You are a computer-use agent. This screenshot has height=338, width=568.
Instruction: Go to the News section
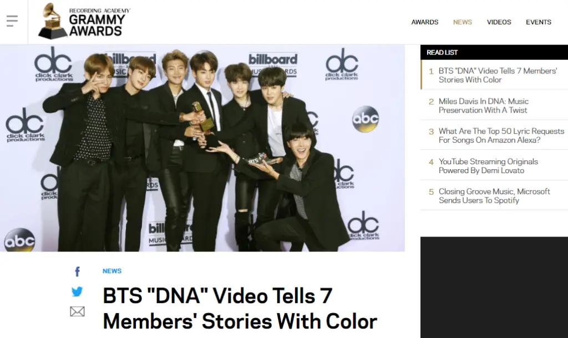pyautogui.click(x=463, y=22)
